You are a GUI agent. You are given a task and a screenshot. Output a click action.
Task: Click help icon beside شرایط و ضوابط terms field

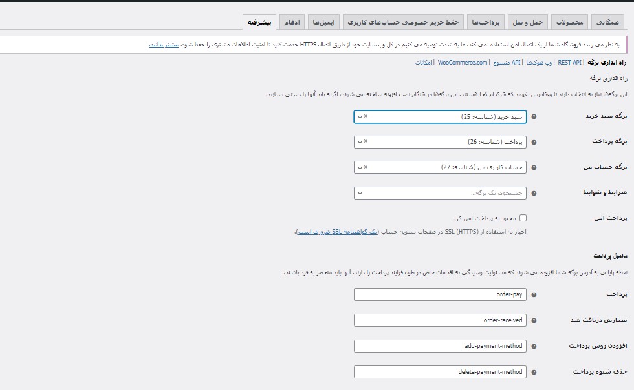pyautogui.click(x=534, y=193)
